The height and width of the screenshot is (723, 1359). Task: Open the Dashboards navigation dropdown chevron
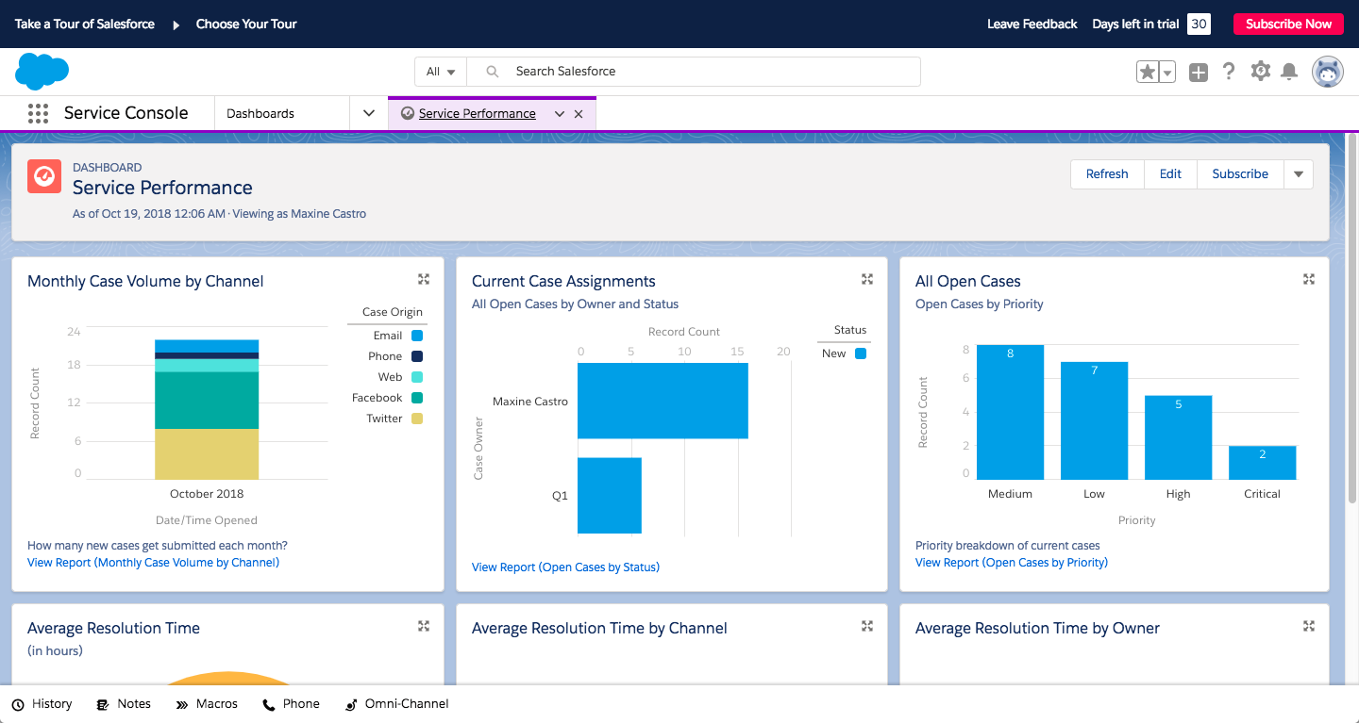pyautogui.click(x=369, y=113)
